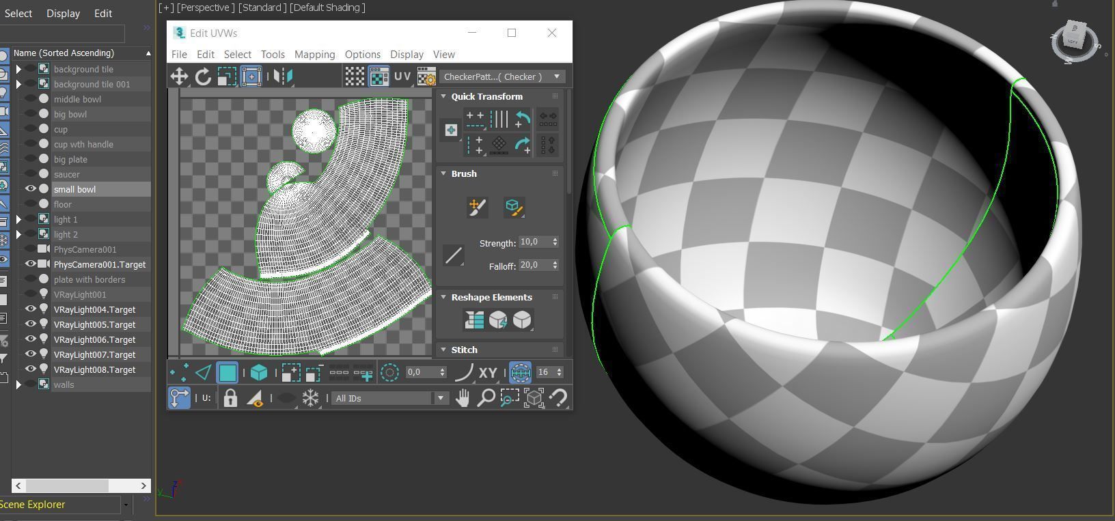1115x521 pixels.
Task: Open View menu in Edit UVWs
Action: tap(443, 55)
